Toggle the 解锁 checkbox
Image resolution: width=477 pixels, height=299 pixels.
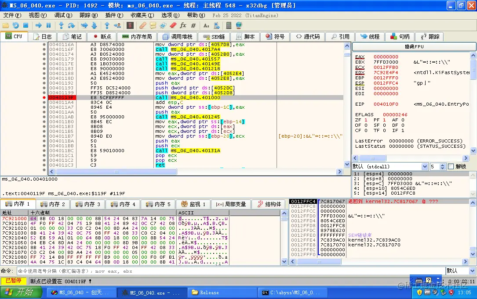[451, 167]
